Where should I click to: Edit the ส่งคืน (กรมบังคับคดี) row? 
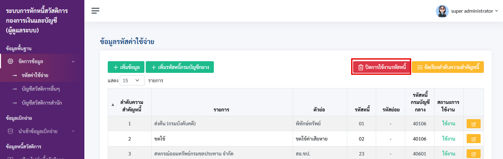(473, 124)
